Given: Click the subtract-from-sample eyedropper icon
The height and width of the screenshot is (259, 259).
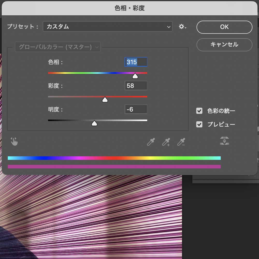Looking at the screenshot, I should click(x=182, y=142).
